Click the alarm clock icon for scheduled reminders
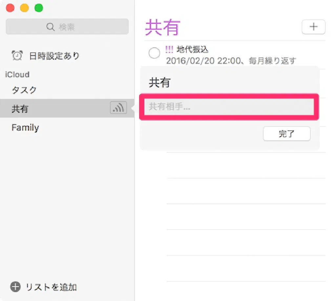Viewport: 336px width, 301px height. 17,56
